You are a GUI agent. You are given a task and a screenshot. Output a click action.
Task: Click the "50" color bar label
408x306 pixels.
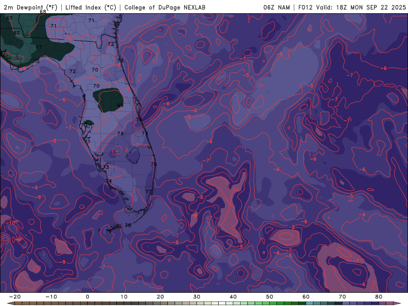pyautogui.click(x=270, y=297)
